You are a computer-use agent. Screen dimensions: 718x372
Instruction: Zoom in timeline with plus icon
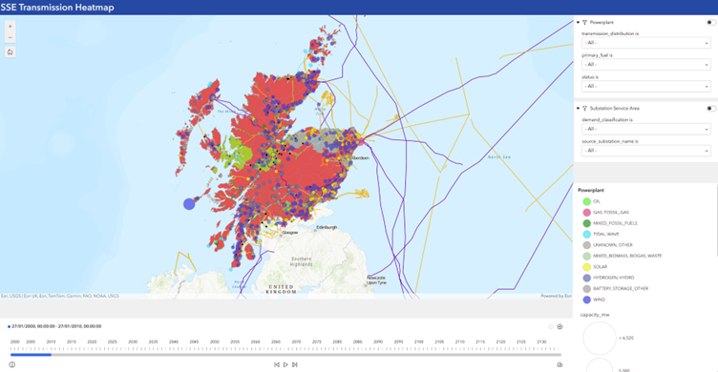[560, 327]
